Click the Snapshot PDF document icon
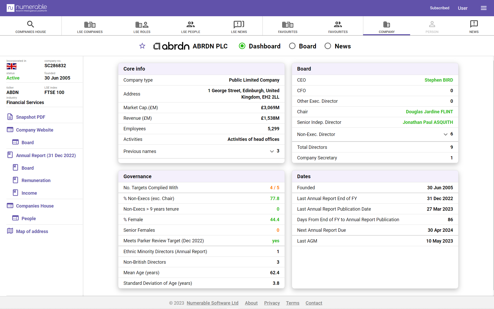Screen dimensions: 494x309 coord(10,117)
